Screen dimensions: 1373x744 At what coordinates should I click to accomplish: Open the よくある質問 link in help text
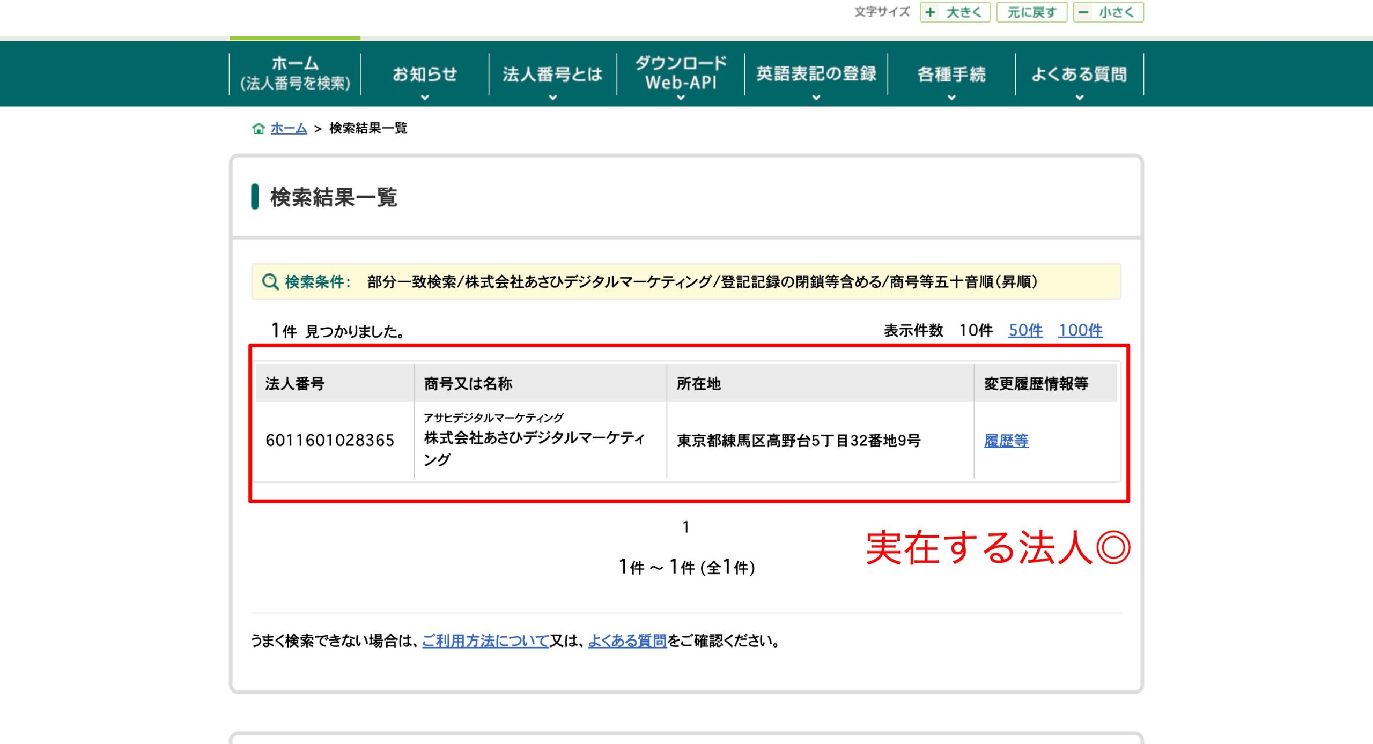[627, 641]
